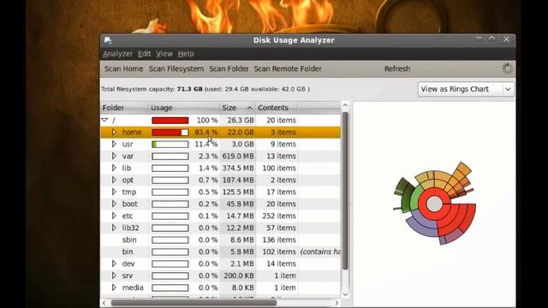Open the View as Rings Chart dropdown
This screenshot has height=308, width=548.
tap(466, 89)
